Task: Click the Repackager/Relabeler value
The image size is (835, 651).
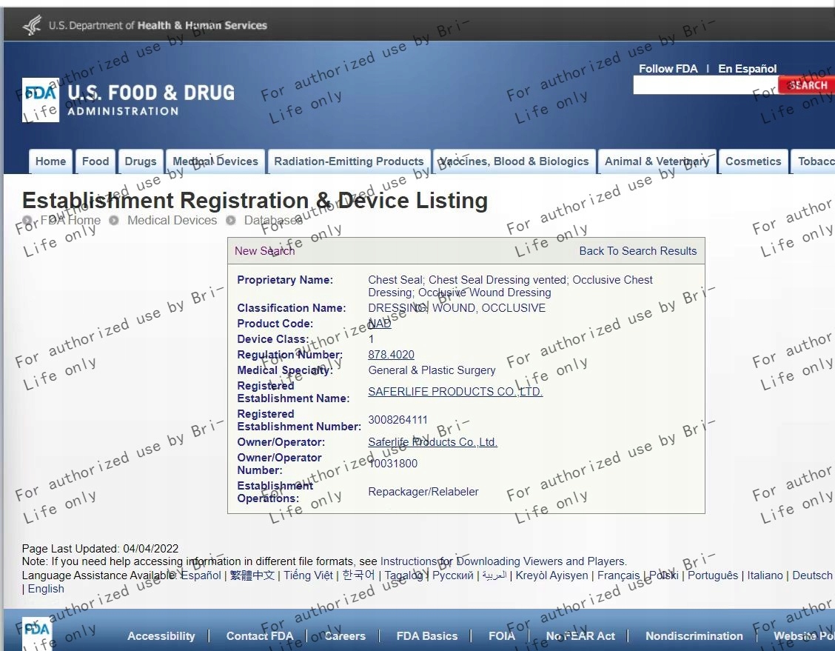Action: pos(423,492)
